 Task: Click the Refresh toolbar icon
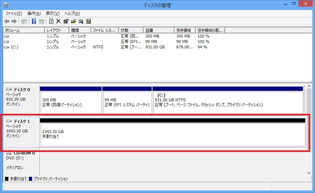tap(51, 21)
